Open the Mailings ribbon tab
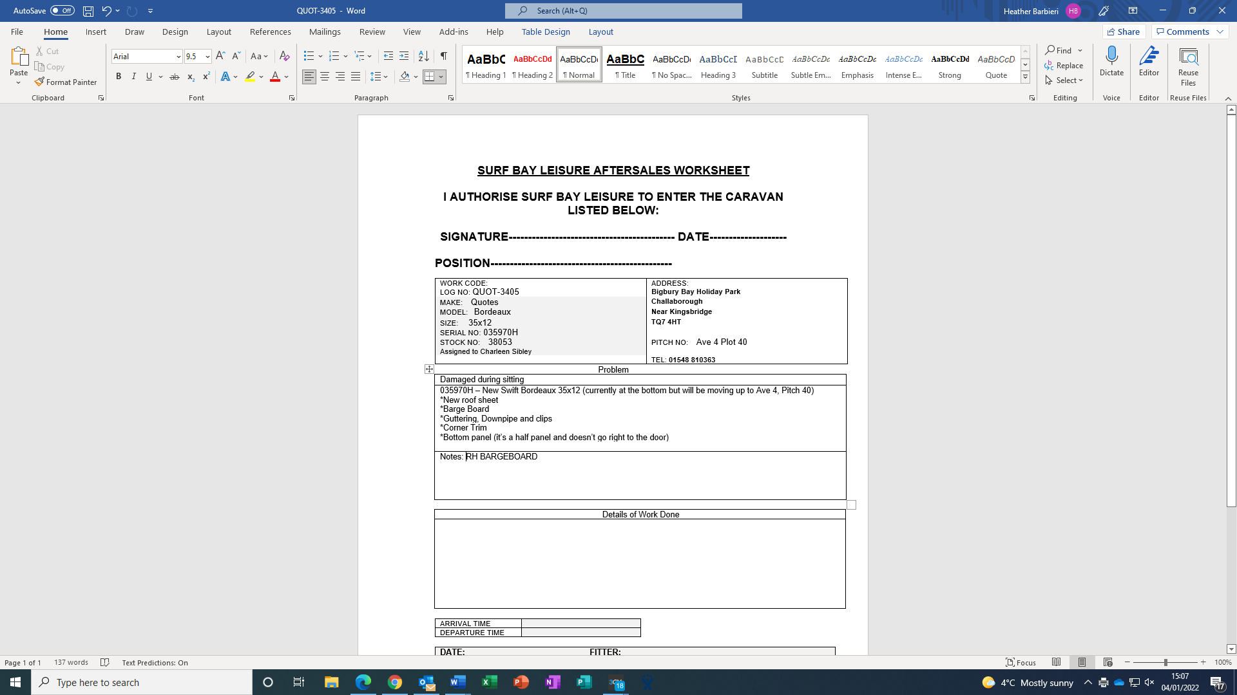 325,32
